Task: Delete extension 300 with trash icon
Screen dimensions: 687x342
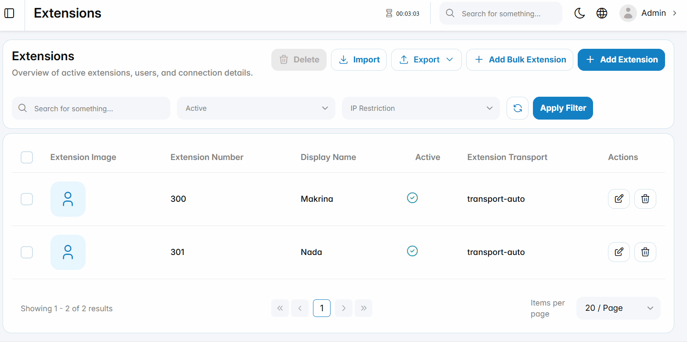Action: tap(645, 199)
